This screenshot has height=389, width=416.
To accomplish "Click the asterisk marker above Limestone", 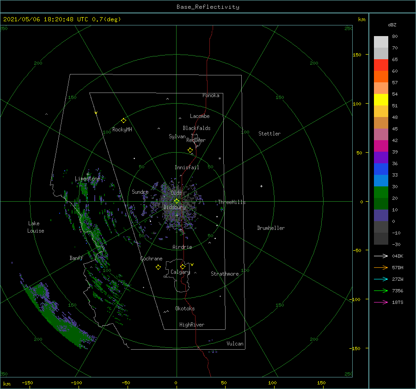I will pos(87,174).
